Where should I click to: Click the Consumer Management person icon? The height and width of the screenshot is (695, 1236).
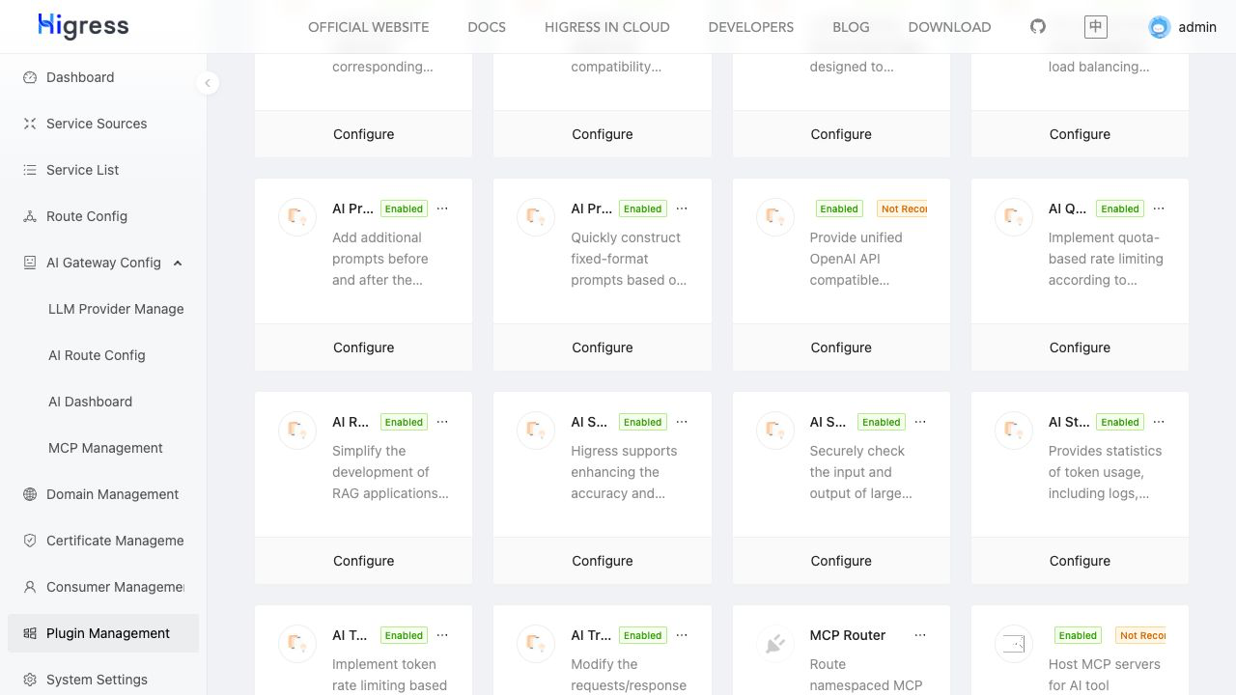coord(30,587)
